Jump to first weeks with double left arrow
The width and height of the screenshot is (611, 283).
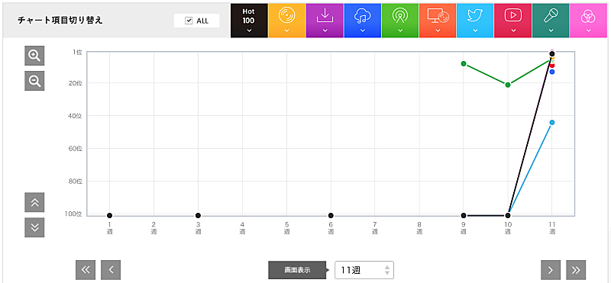click(86, 270)
